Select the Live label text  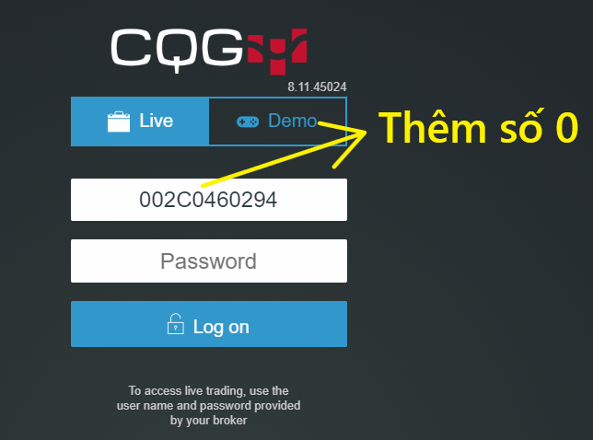point(157,121)
